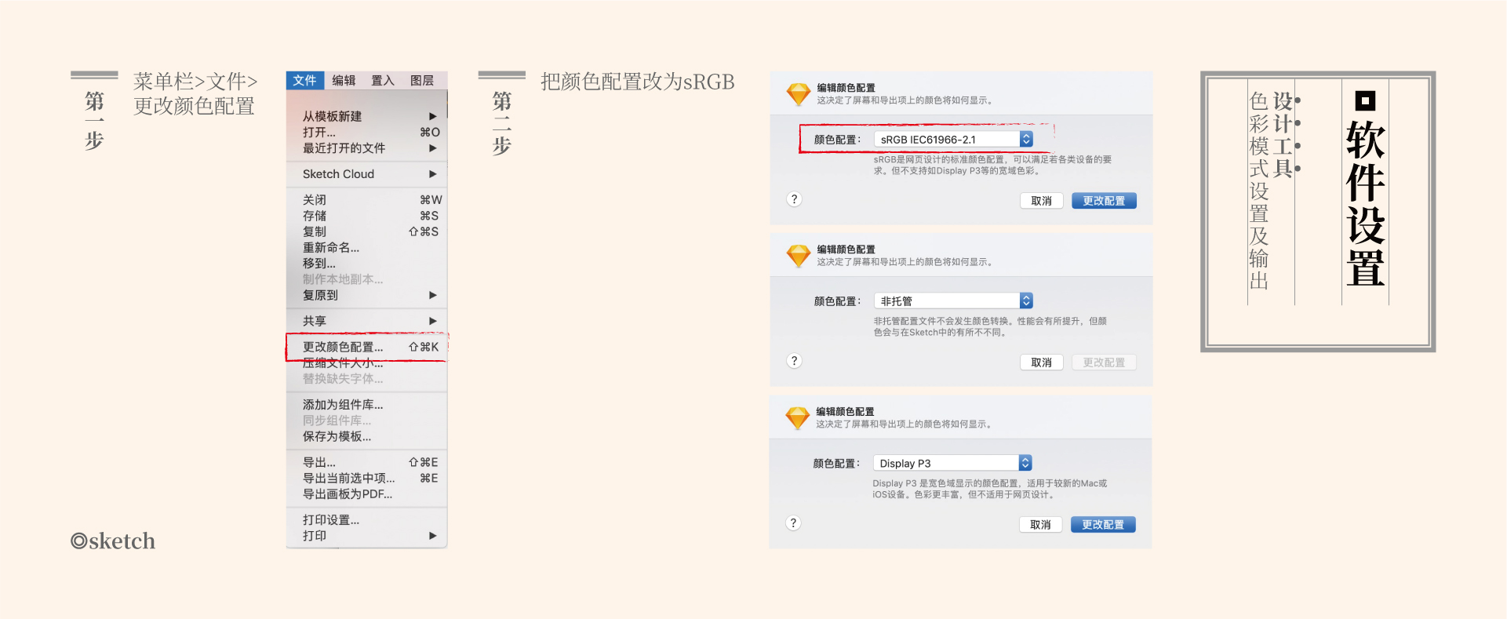Select 更改颜色配置… menu entry
1507x619 pixels.
[x=367, y=347]
